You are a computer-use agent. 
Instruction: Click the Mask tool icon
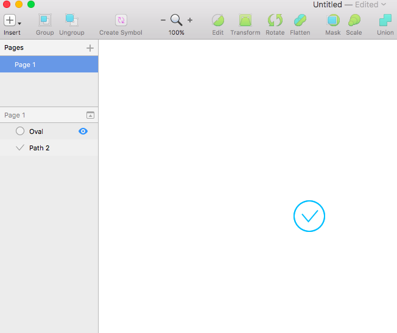point(332,20)
